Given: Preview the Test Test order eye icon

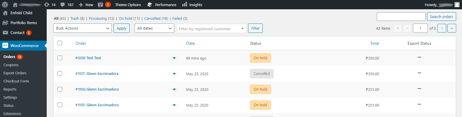Looking at the screenshot, I should (174, 58).
